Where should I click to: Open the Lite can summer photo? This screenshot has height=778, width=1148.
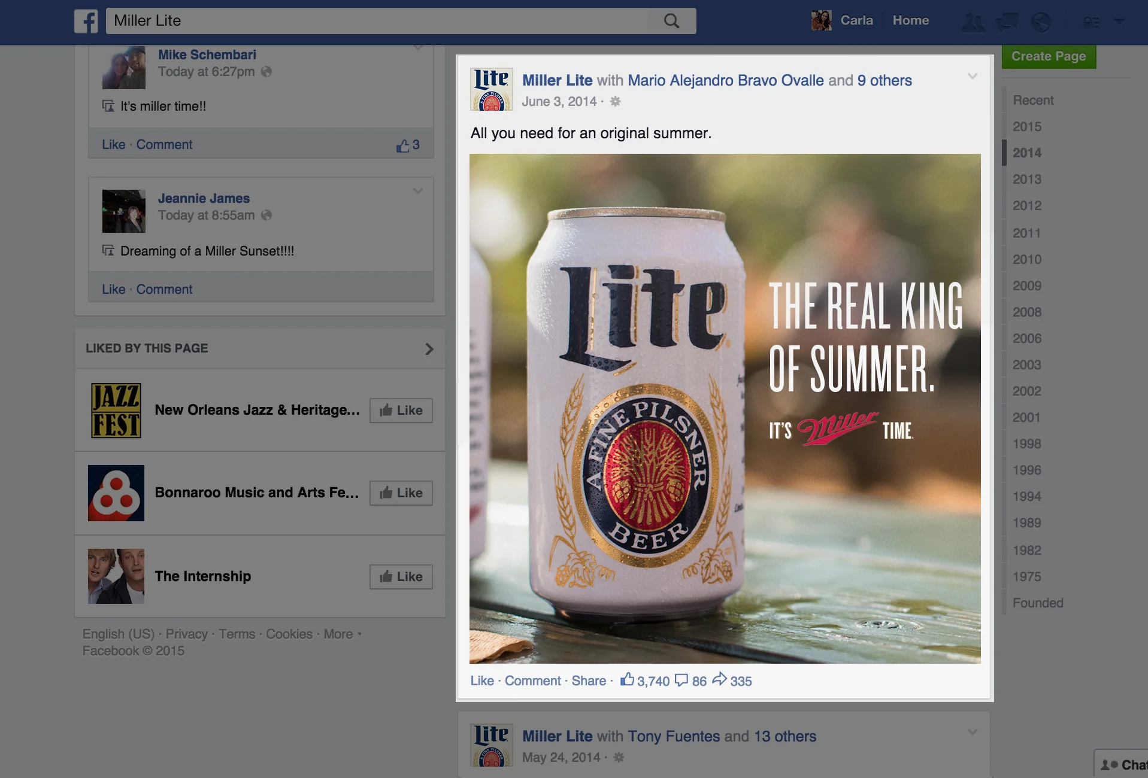[x=725, y=409]
